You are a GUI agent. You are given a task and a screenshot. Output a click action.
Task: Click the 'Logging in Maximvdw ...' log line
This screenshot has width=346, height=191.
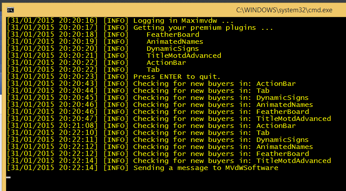pyautogui.click(x=120, y=21)
